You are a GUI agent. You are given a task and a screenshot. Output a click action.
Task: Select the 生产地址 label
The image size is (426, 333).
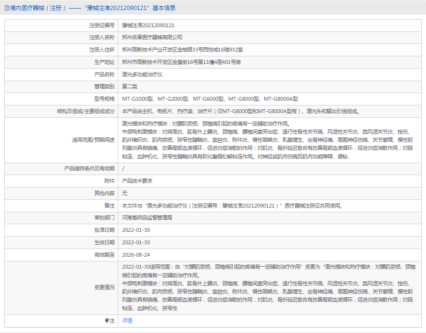(104, 62)
